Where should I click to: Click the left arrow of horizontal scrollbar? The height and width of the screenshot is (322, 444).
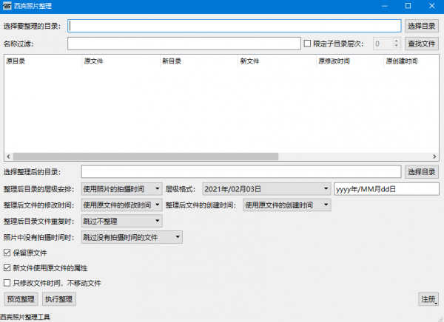coord(8,157)
